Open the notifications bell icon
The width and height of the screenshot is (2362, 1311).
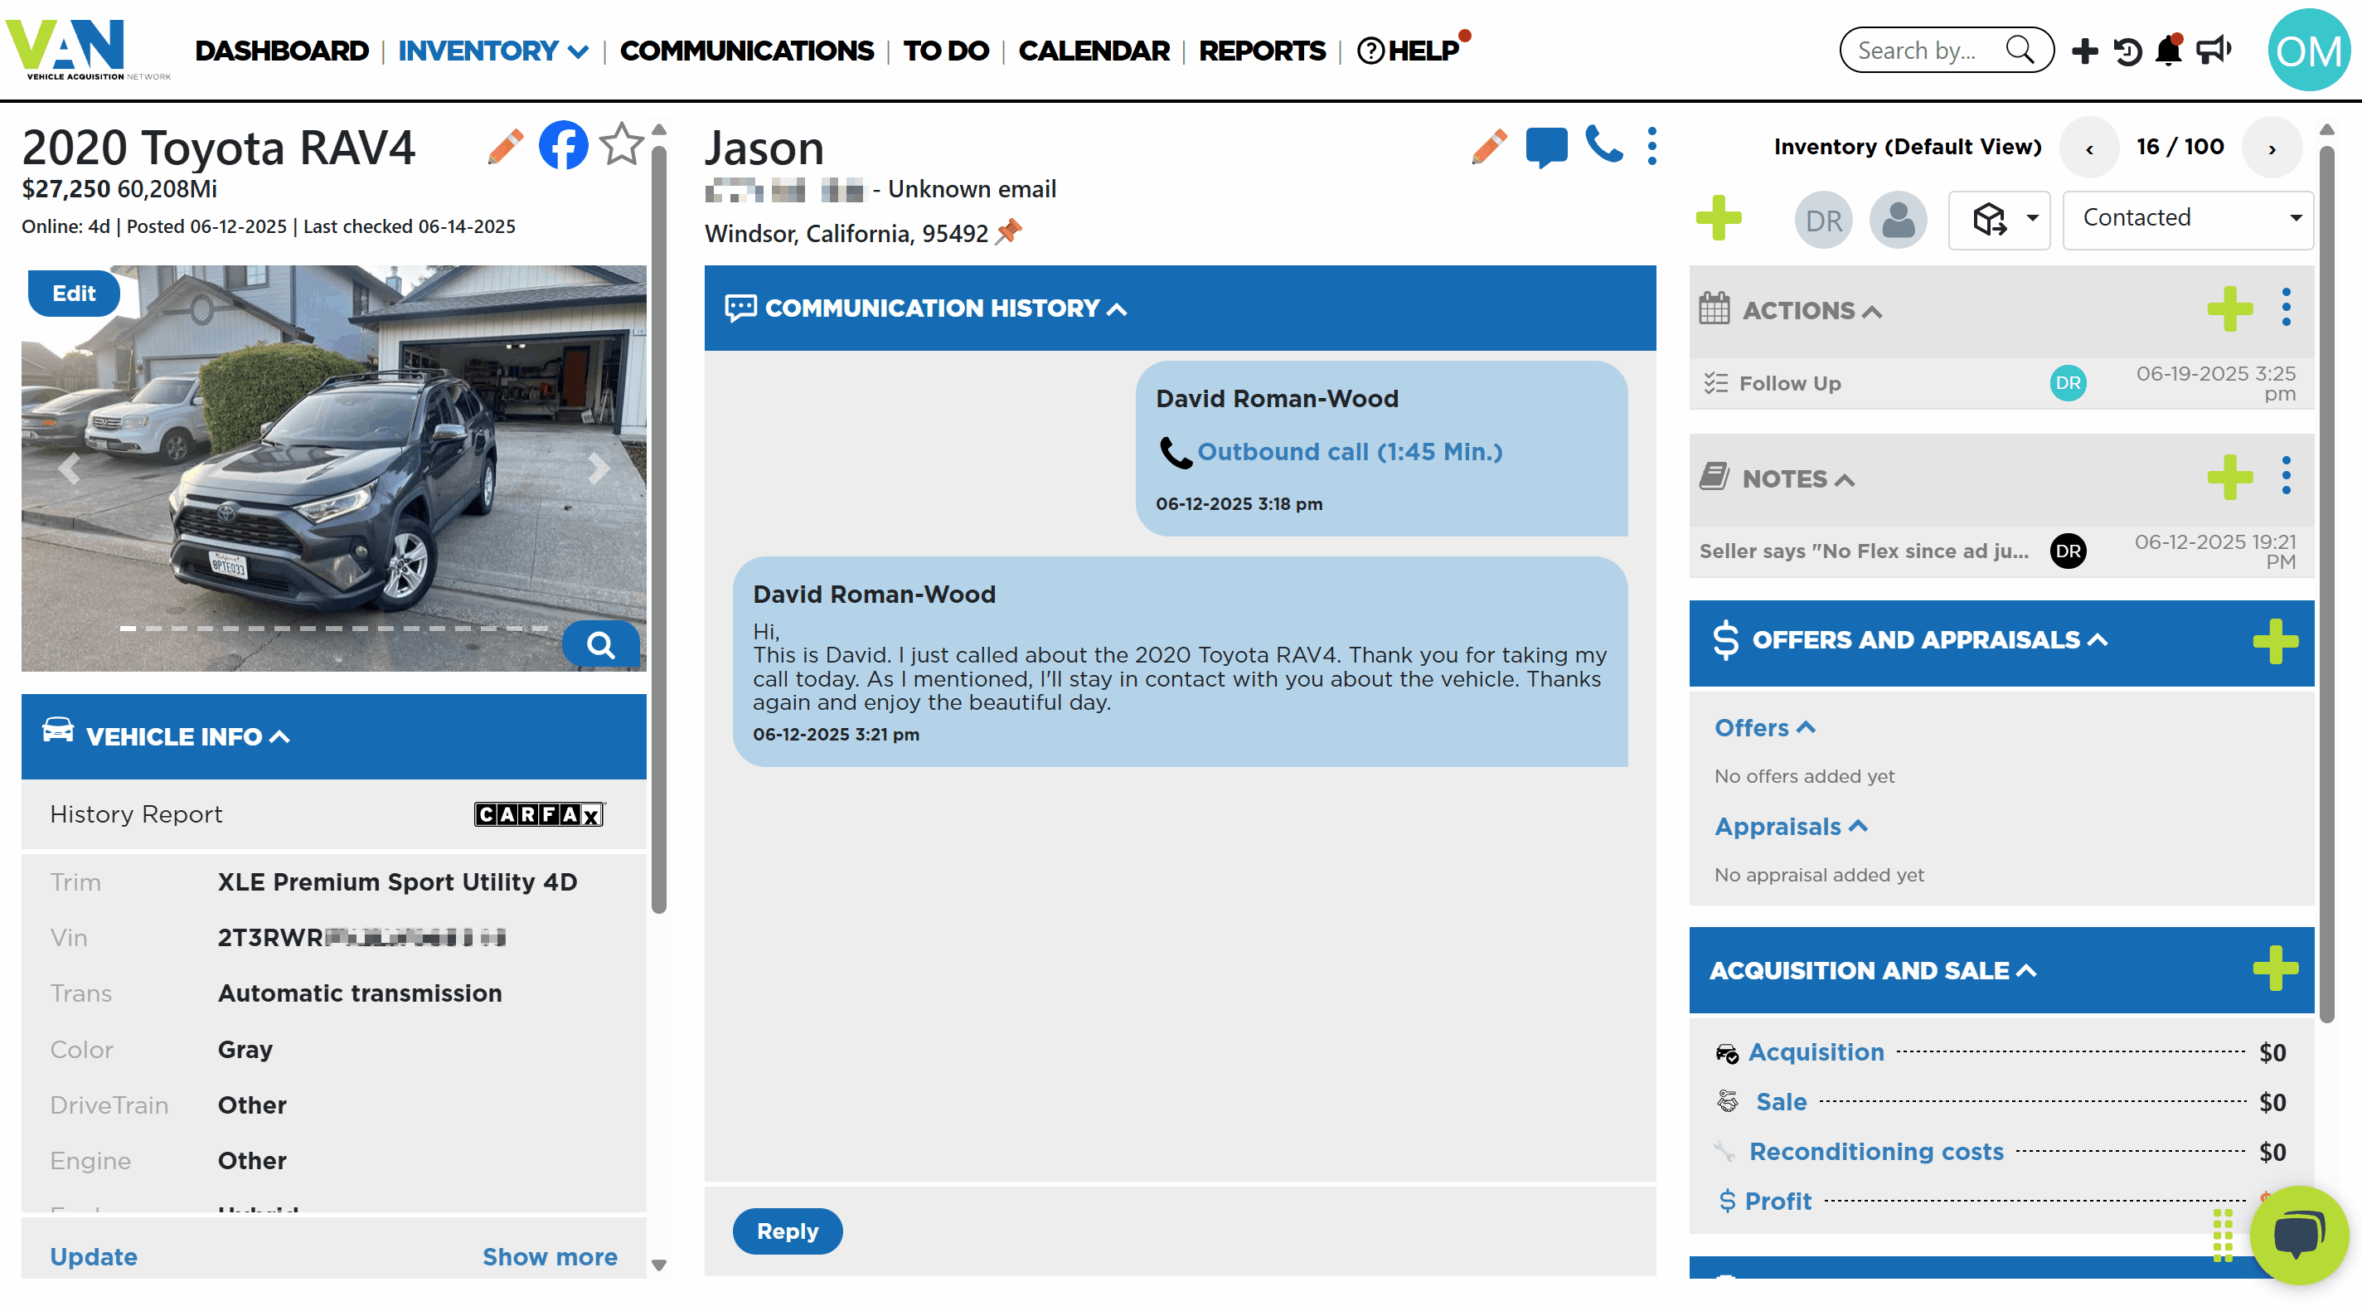[x=2169, y=51]
